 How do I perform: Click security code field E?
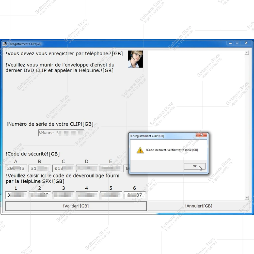click(111, 168)
